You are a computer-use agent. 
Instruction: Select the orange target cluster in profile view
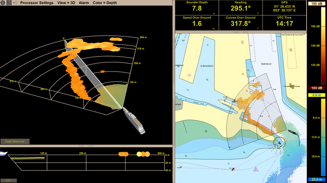(x=123, y=154)
